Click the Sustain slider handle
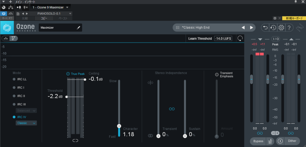The width and height of the screenshot is (306, 147). 185,136
